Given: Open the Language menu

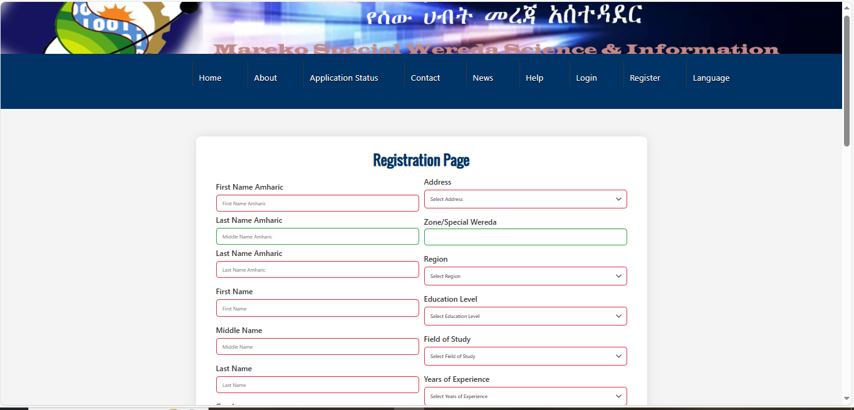Looking at the screenshot, I should coord(711,78).
